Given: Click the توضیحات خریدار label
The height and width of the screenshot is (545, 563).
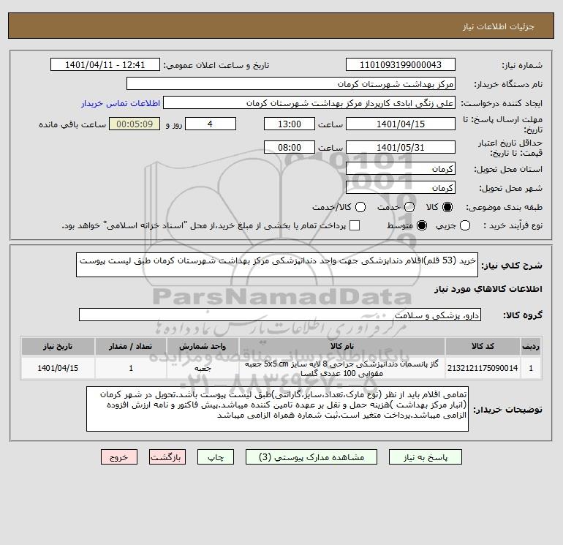Looking at the screenshot, I should tap(507, 410).
